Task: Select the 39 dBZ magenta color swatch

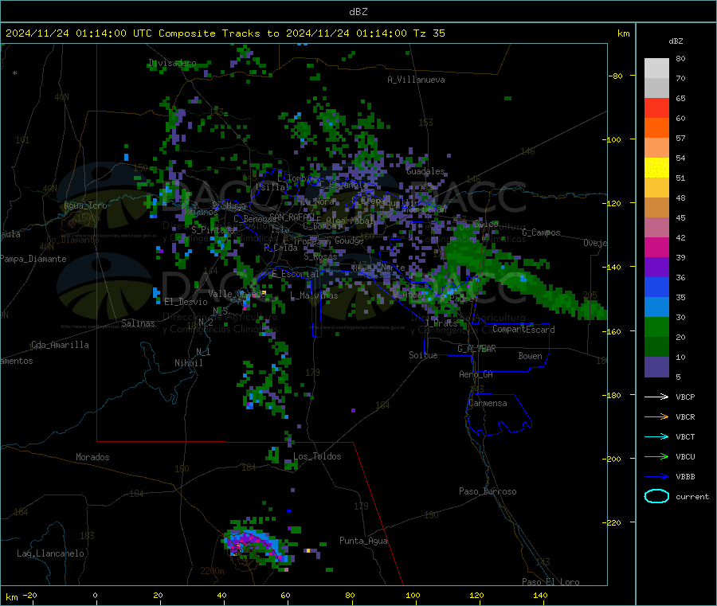Action: [x=656, y=247]
